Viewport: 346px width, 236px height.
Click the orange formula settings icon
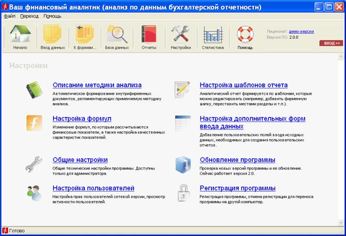coord(34,123)
